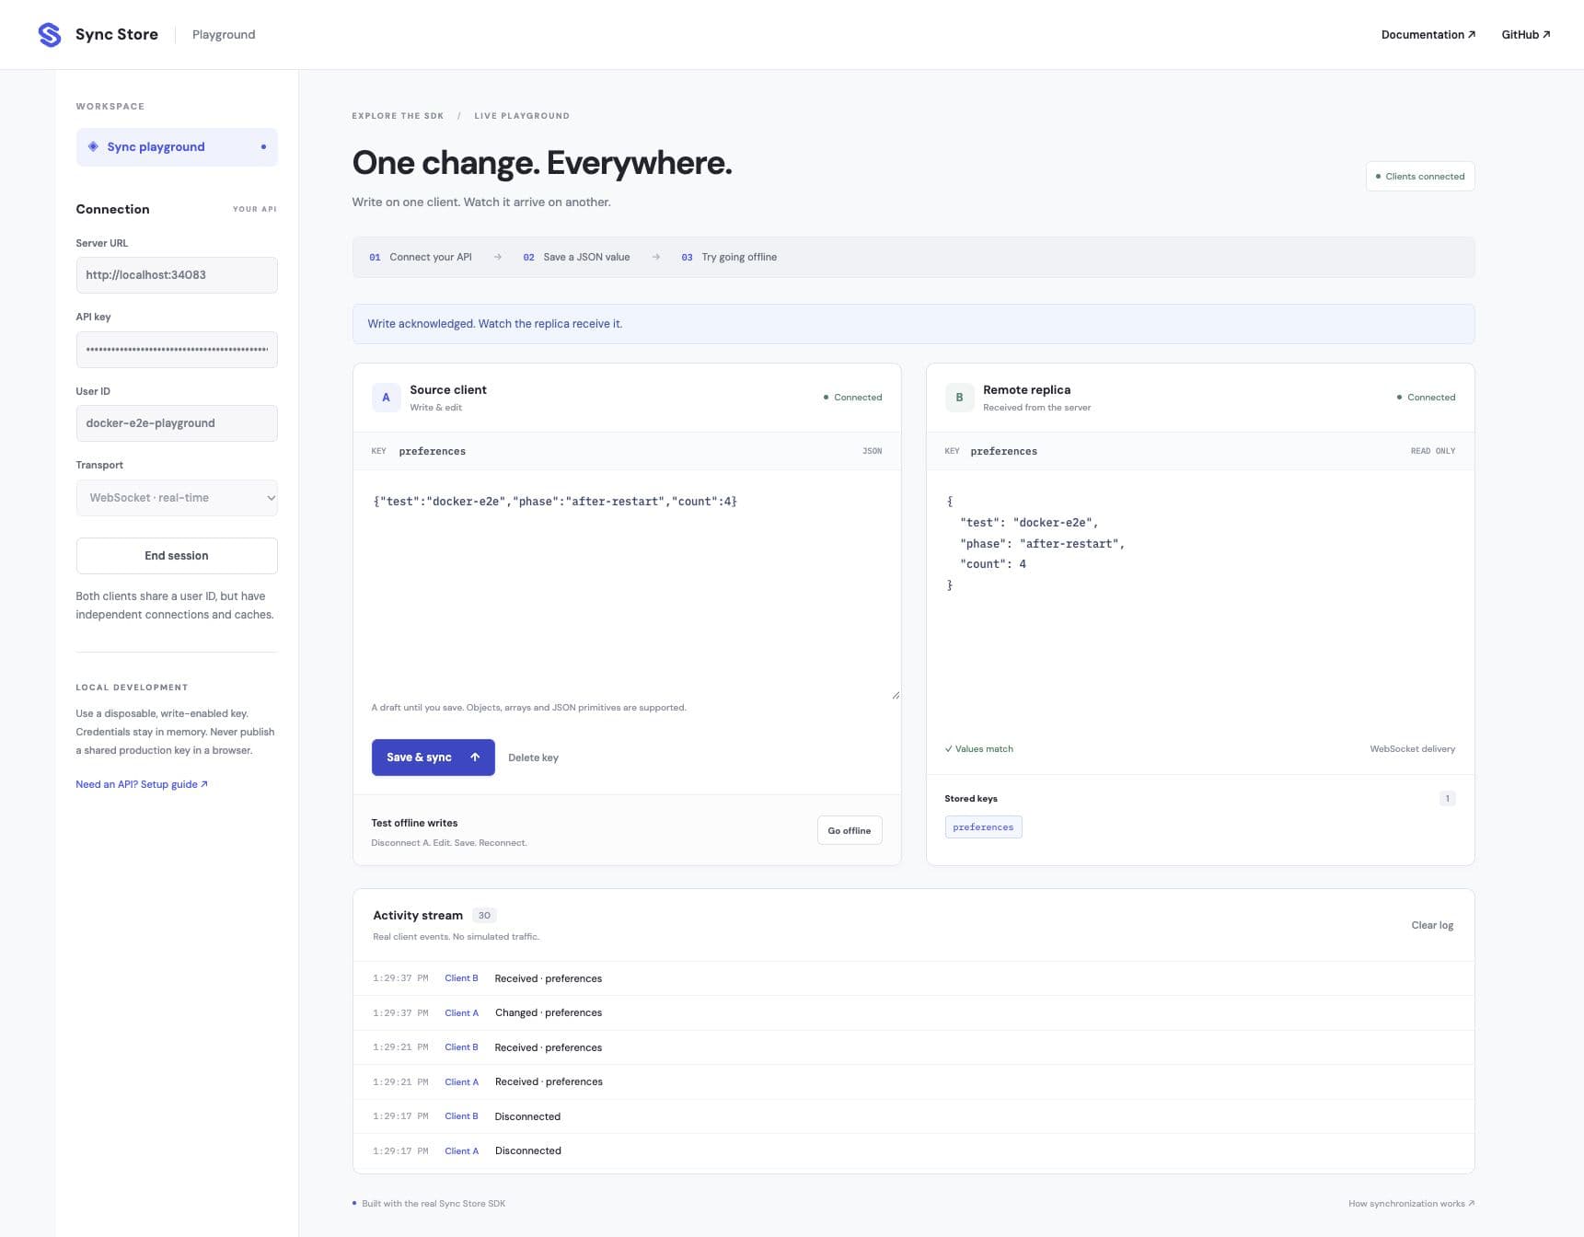Image resolution: width=1584 pixels, height=1237 pixels.
Task: Click the 1:29:37 PM Client A Changed row
Action: (914, 1013)
